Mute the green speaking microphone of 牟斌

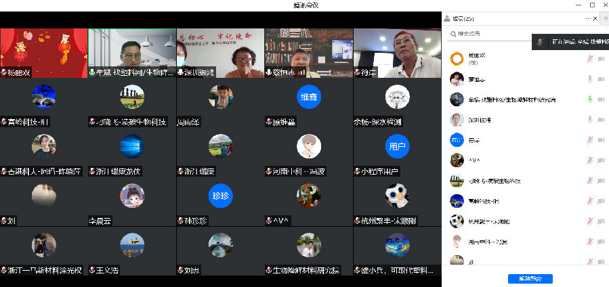[589, 100]
